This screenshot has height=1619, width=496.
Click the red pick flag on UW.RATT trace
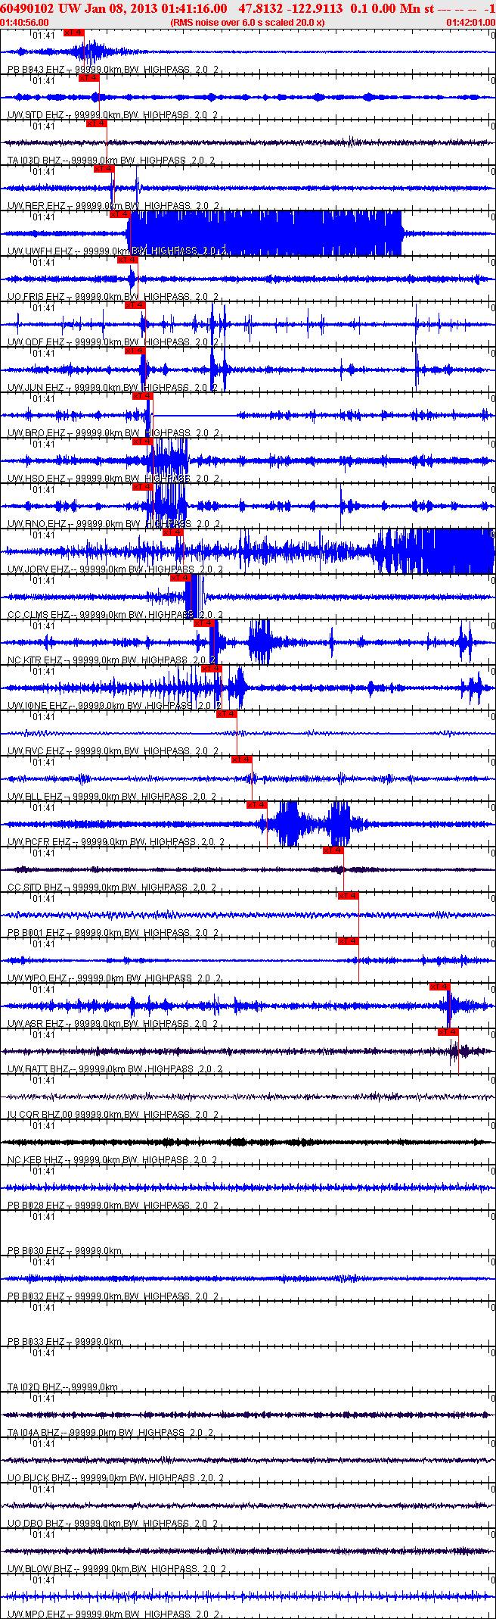(448, 1032)
